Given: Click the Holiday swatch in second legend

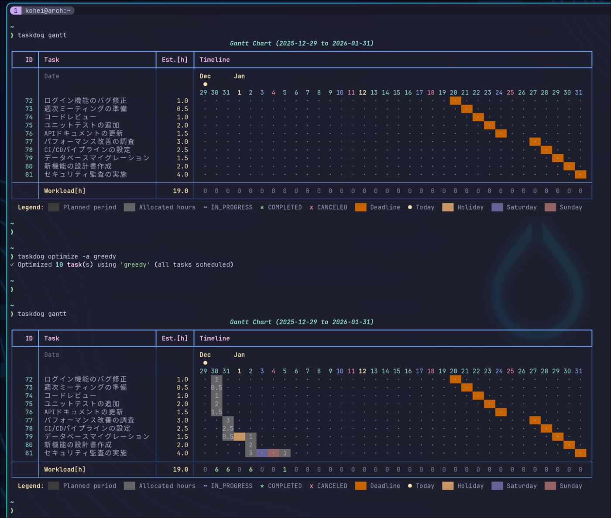Looking at the screenshot, I should coord(448,486).
